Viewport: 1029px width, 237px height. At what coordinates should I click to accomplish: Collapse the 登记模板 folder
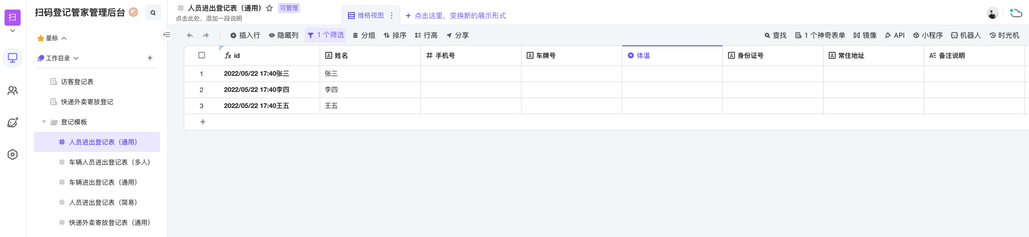(x=44, y=122)
